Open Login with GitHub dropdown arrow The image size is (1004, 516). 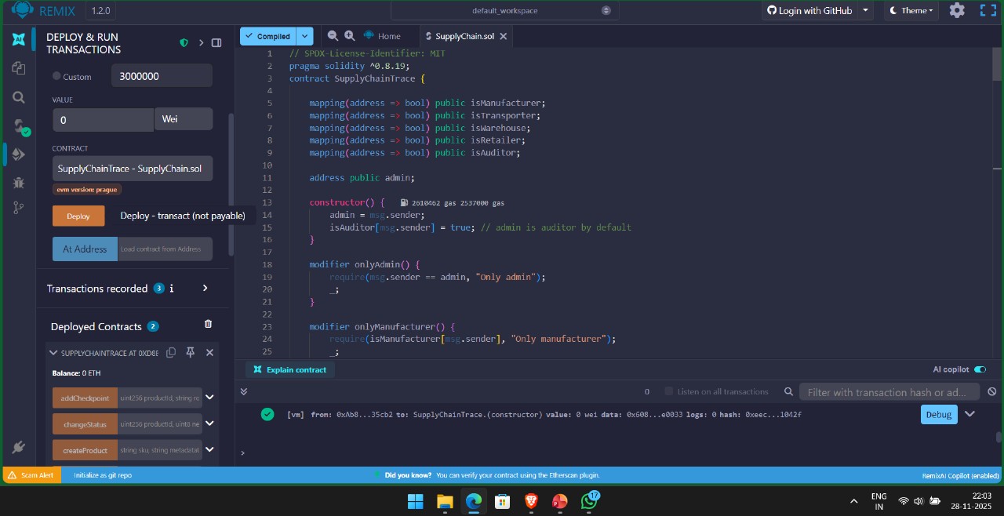(865, 10)
